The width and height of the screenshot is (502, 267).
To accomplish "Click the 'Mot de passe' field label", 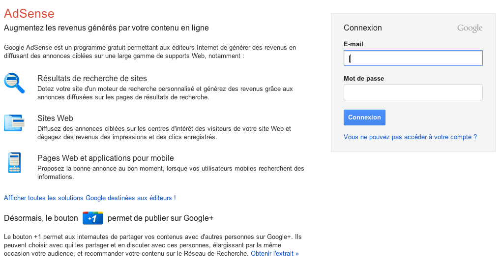I will tap(364, 79).
